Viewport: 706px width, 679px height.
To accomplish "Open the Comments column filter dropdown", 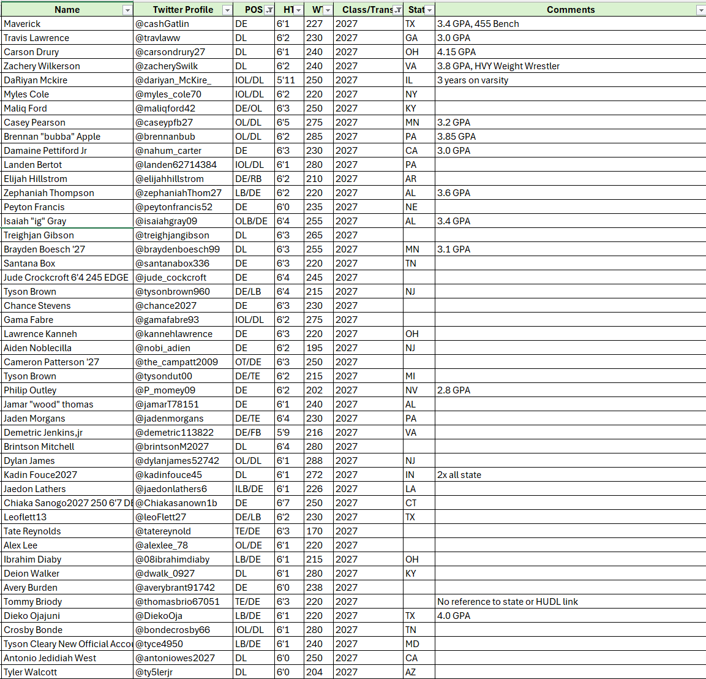I will click(x=700, y=10).
